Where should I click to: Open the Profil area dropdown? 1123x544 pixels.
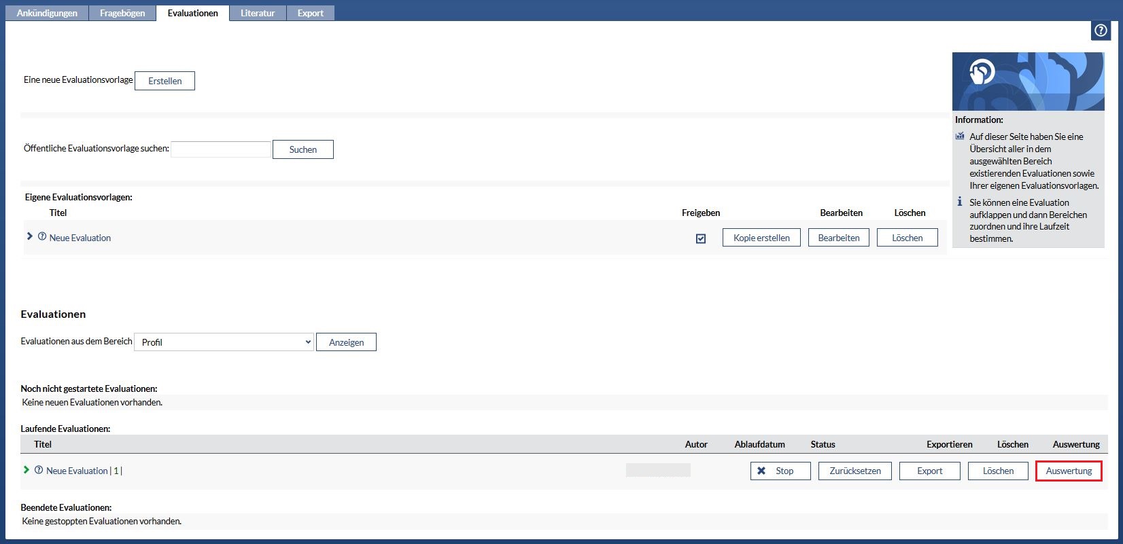[224, 342]
